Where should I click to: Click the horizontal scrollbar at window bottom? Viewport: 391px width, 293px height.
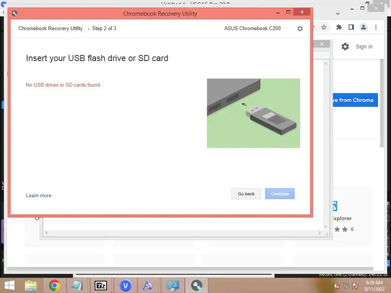point(190,269)
